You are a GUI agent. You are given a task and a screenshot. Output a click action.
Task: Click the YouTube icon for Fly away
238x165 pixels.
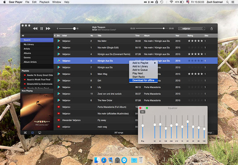[x=58, y=120]
